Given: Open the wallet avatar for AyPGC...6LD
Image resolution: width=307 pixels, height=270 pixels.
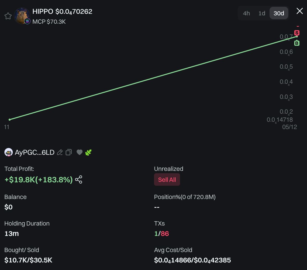Looking at the screenshot, I should 9,152.
